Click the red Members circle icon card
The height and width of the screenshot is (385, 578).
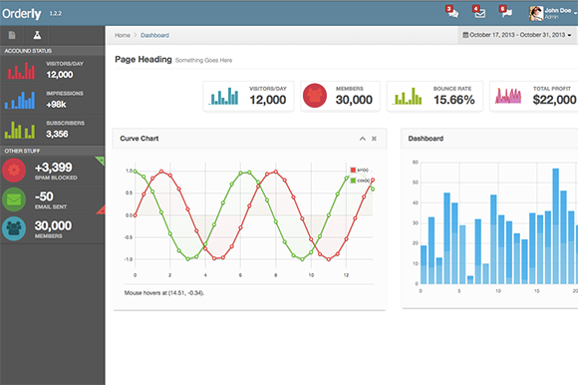(x=315, y=96)
